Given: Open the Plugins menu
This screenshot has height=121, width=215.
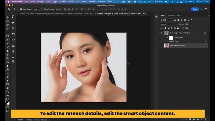Looking at the screenshot, I should [92, 2].
